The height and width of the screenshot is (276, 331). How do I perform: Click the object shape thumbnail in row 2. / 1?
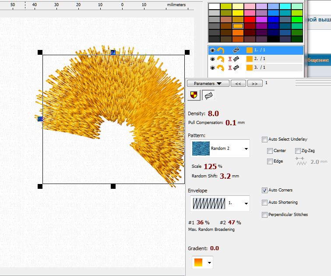[221, 59]
